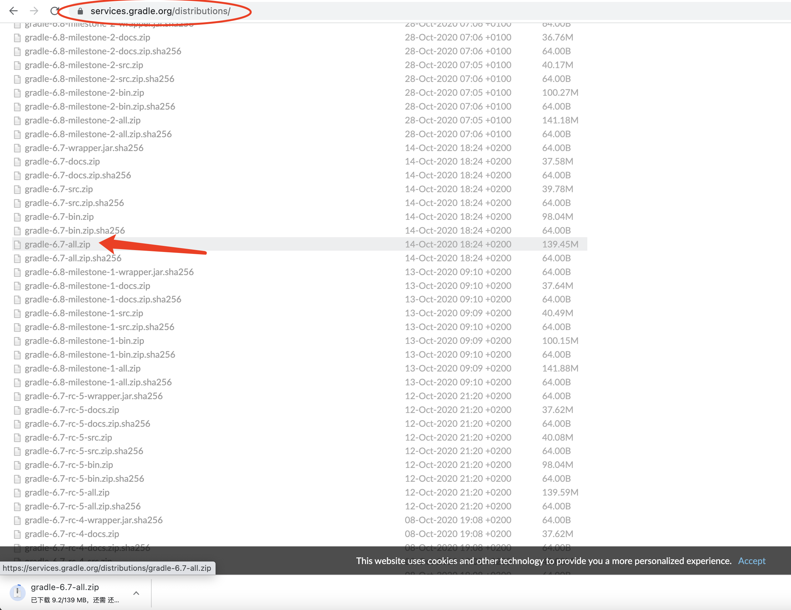Viewport: 791px width, 610px height.
Task: Download gradle-6.7-bin.zip
Action: click(59, 217)
